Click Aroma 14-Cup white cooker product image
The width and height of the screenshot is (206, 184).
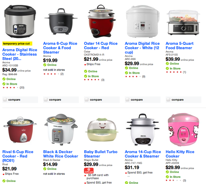[x=143, y=130]
